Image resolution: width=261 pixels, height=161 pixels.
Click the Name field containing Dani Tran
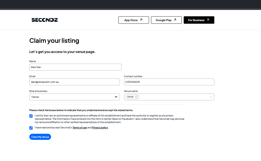[75, 67]
